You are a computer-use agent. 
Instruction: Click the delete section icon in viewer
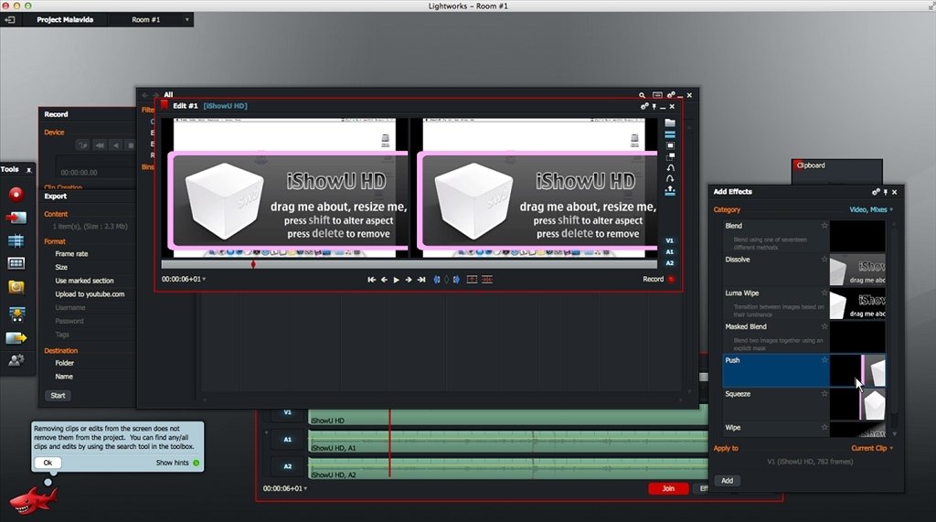tap(487, 280)
